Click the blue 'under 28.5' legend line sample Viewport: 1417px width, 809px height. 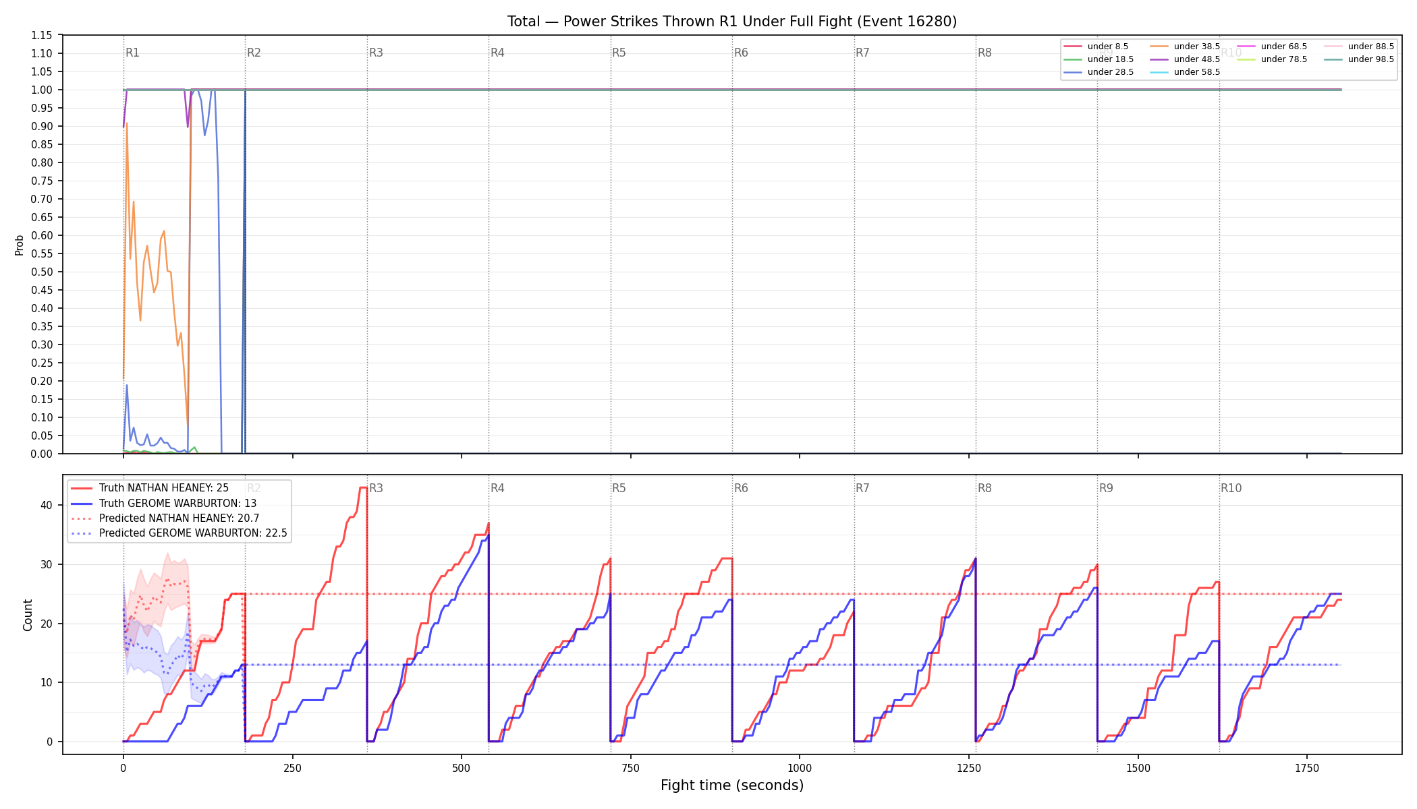tap(1073, 72)
